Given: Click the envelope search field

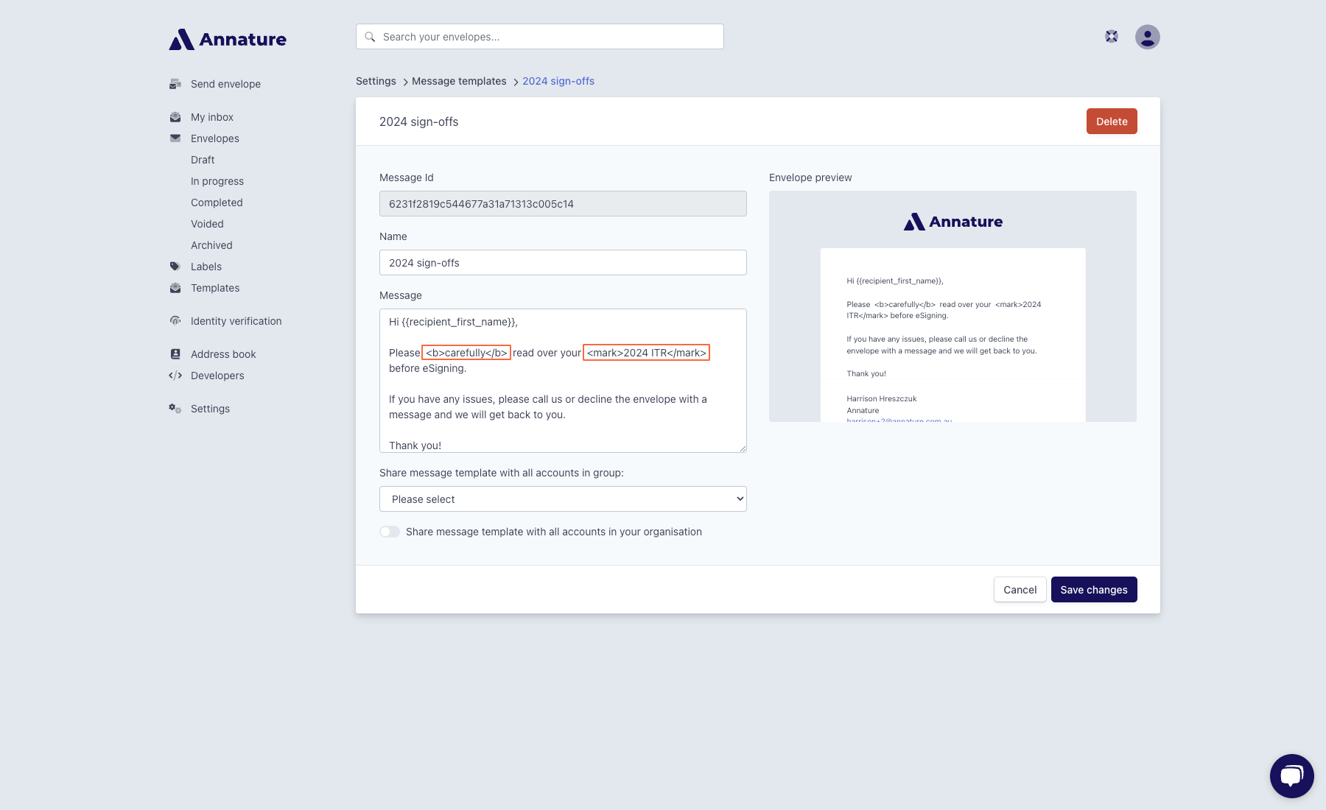Looking at the screenshot, I should click(x=539, y=36).
